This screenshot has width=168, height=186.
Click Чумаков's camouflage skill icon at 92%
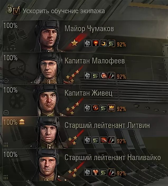(111, 43)
